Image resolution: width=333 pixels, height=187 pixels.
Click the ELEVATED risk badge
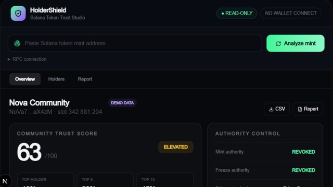pos(176,147)
